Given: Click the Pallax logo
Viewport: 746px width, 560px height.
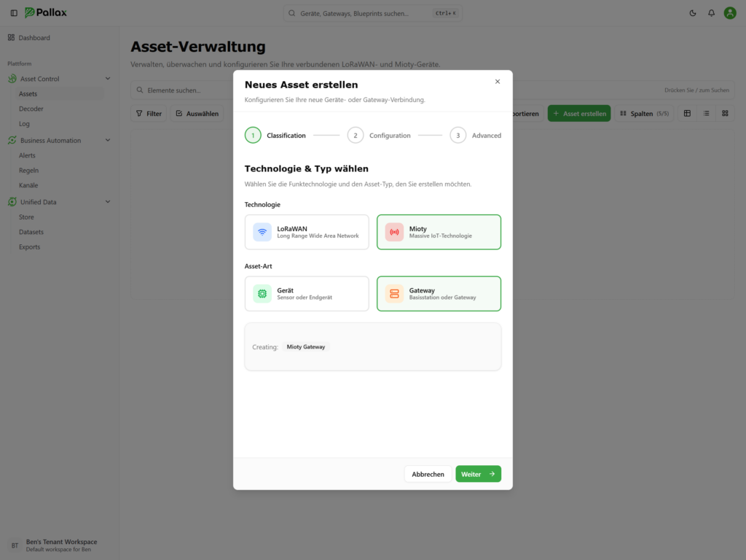Looking at the screenshot, I should [46, 13].
